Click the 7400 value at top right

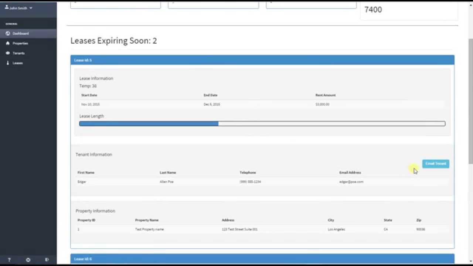[373, 10]
